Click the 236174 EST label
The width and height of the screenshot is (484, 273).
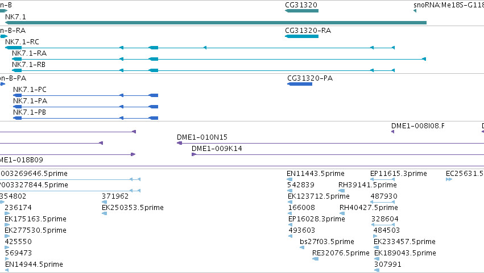coord(18,208)
